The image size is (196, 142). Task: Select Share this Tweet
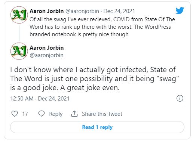click(102, 114)
